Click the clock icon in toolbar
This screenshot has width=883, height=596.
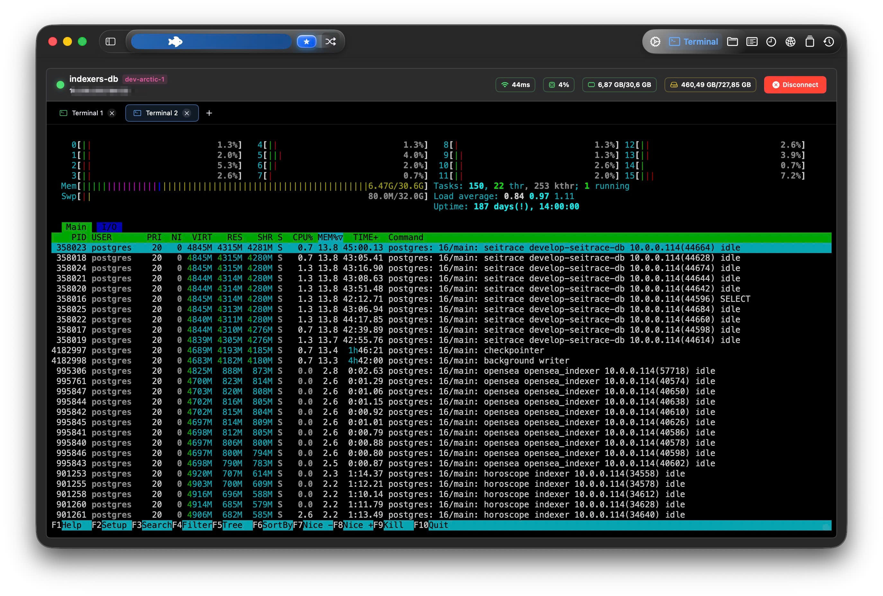(771, 42)
